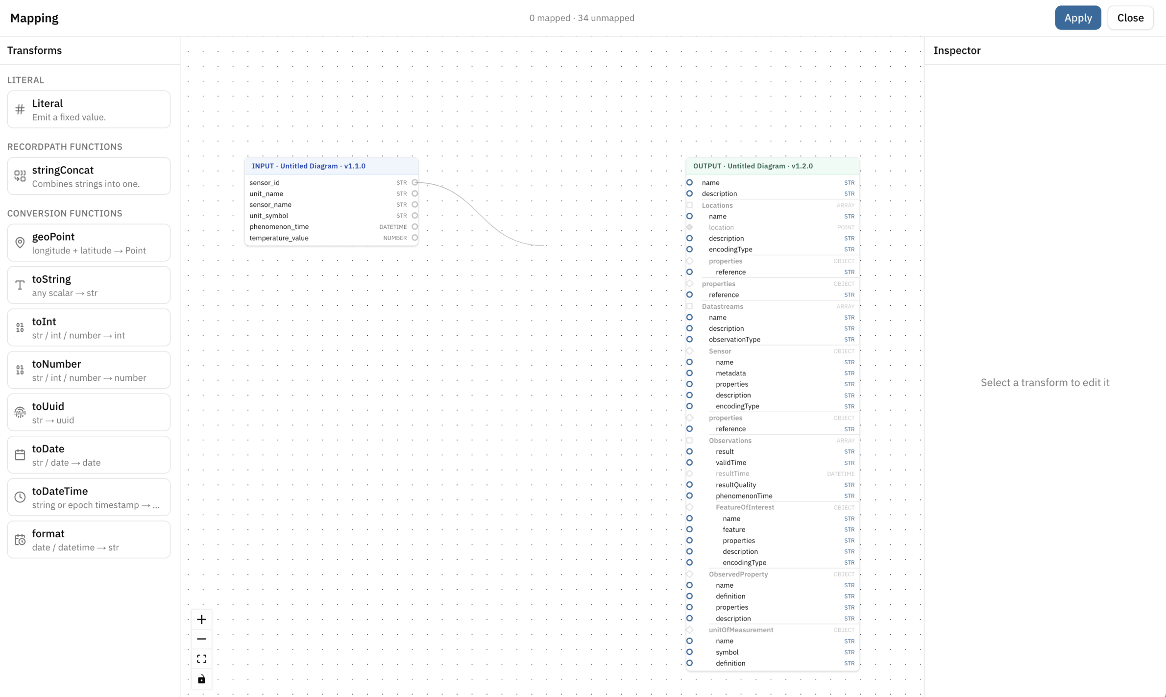Click the Locations array row
The height and width of the screenshot is (697, 1166).
(x=773, y=205)
